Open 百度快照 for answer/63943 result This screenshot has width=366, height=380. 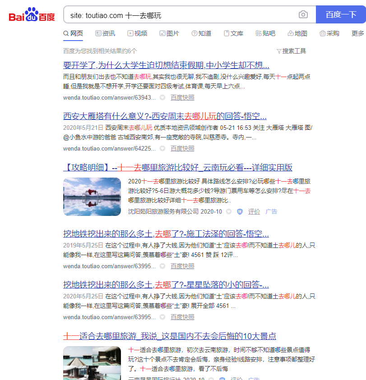pos(182,98)
